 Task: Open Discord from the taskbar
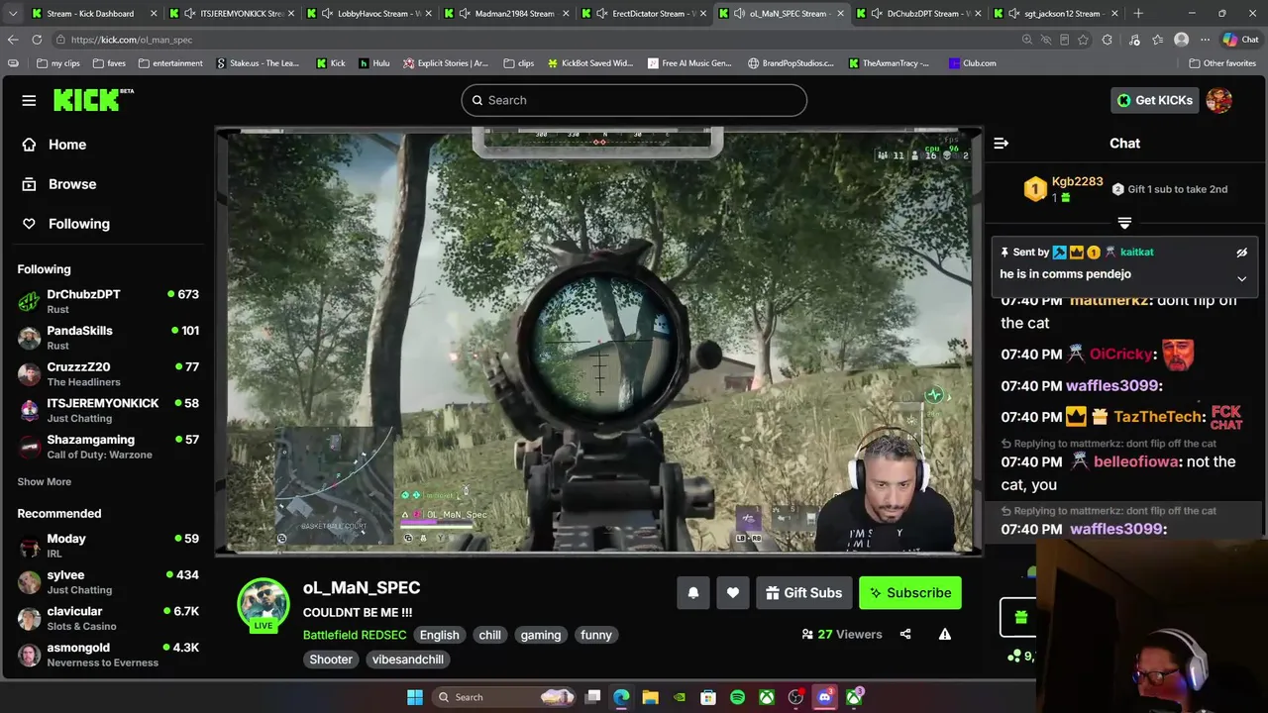pos(824,697)
